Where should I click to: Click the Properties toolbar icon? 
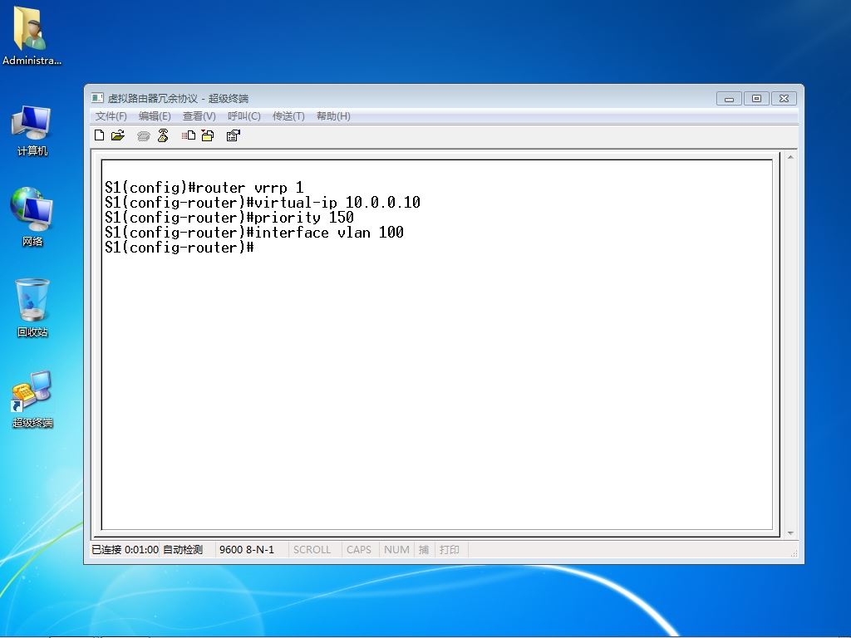coord(234,135)
